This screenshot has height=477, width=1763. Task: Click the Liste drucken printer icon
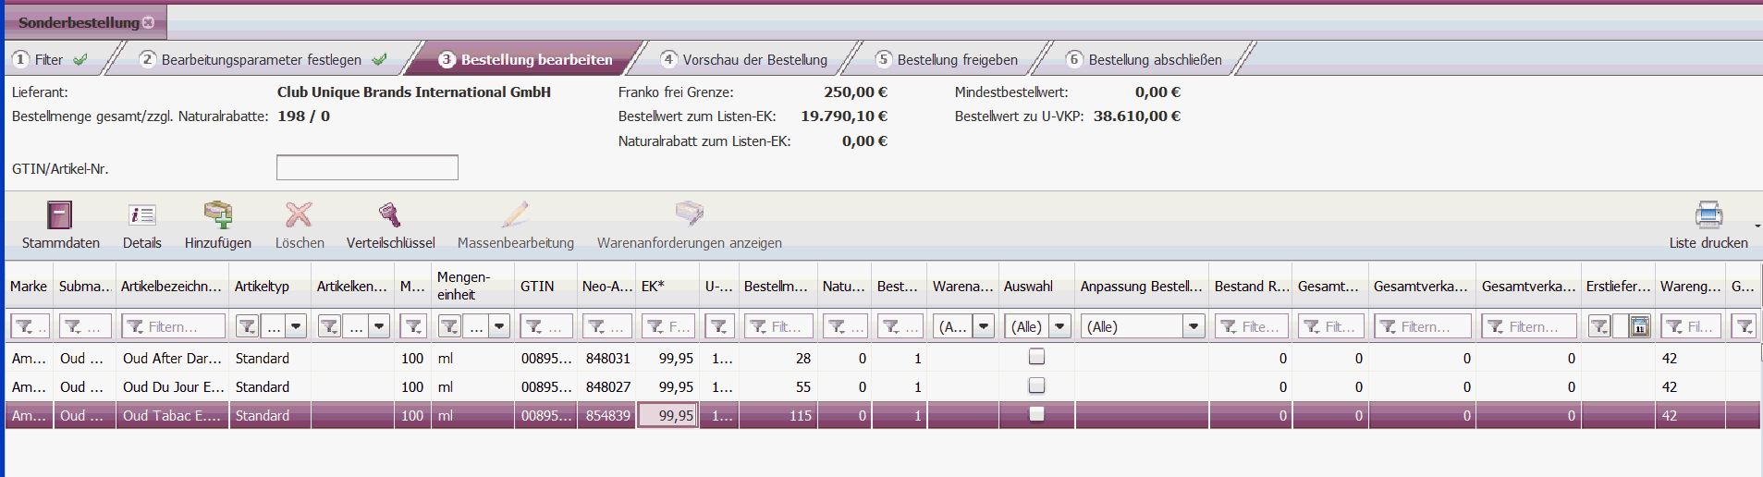1708,214
